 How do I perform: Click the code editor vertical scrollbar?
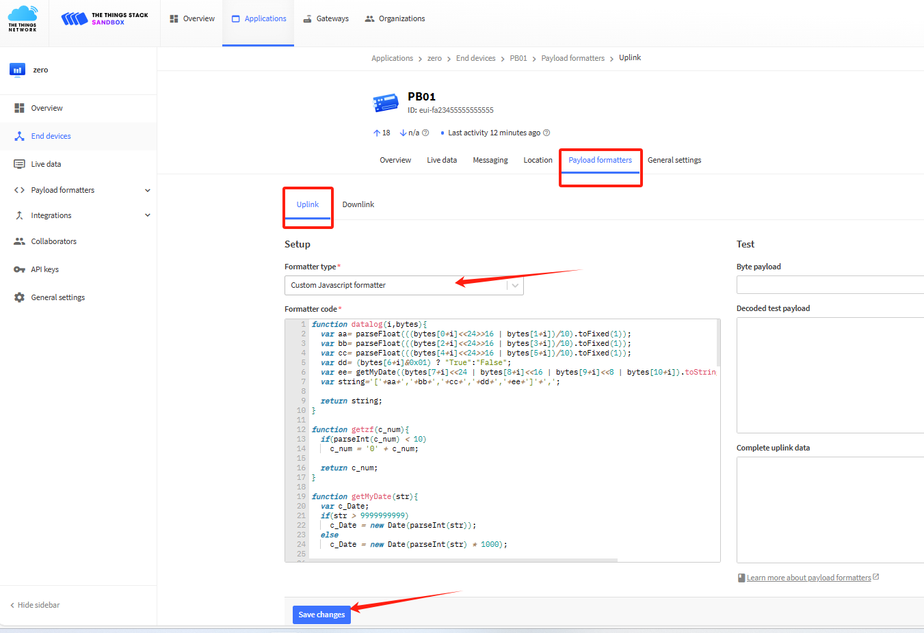718,343
